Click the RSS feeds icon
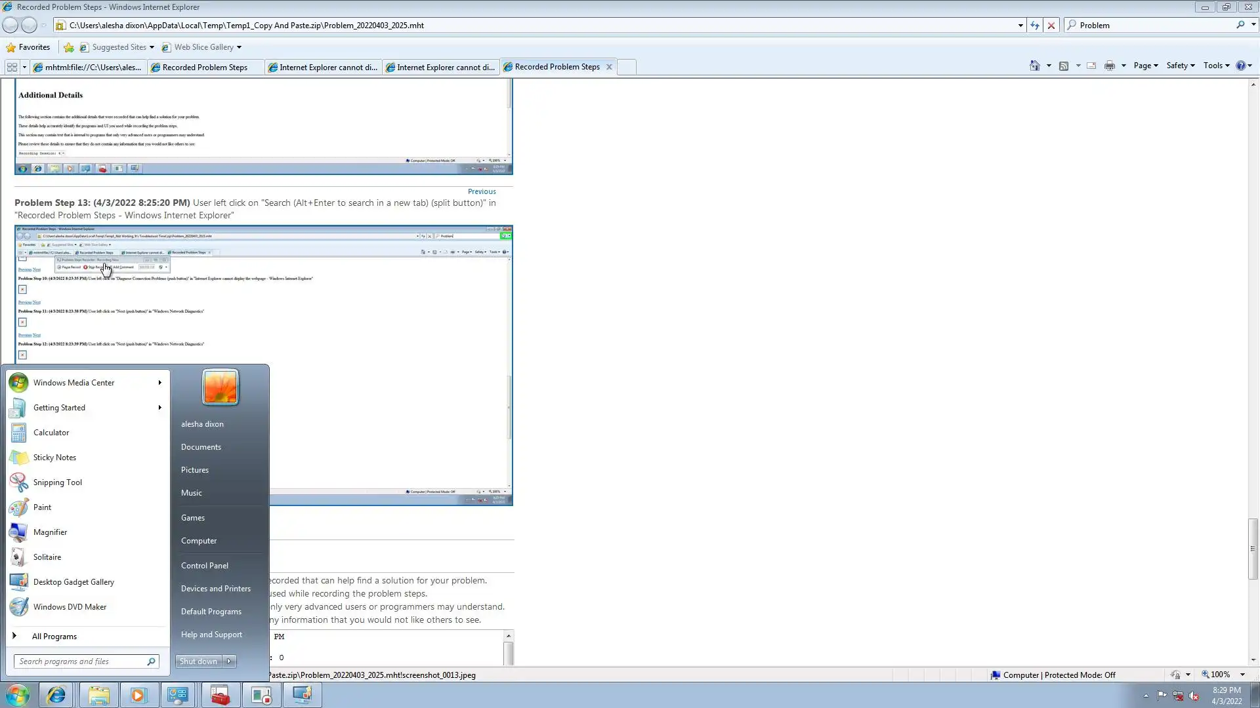This screenshot has width=1260, height=708. click(x=1064, y=66)
